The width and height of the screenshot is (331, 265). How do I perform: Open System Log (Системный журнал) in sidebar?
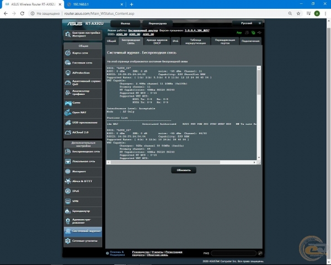[x=83, y=231]
